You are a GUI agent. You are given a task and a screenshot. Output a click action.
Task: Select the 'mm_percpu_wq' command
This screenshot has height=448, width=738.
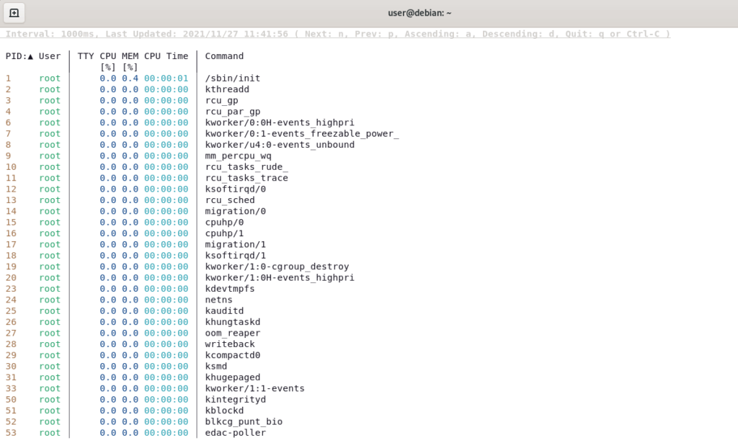[x=238, y=156]
